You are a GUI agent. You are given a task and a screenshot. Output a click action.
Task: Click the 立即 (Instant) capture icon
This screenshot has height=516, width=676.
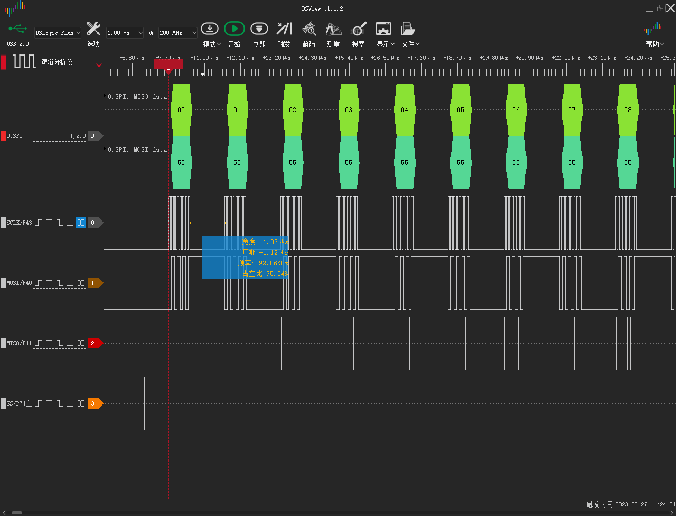coord(259,29)
